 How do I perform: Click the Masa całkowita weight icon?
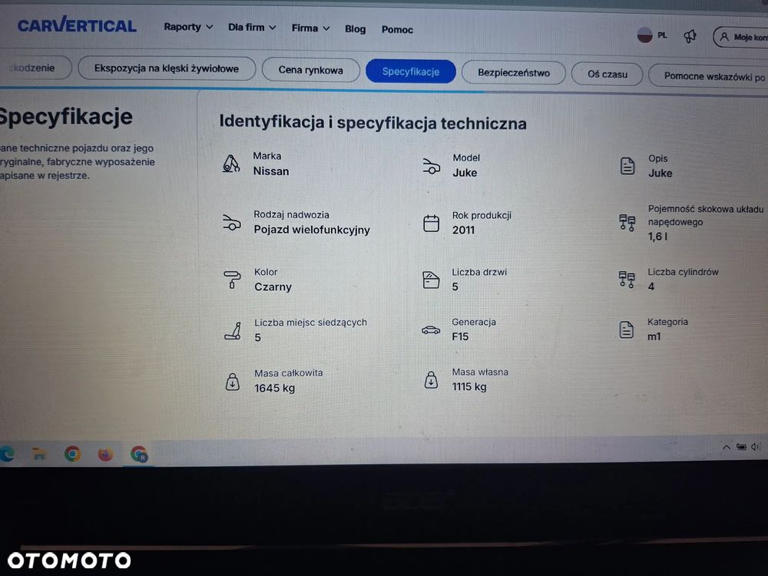[x=233, y=382]
